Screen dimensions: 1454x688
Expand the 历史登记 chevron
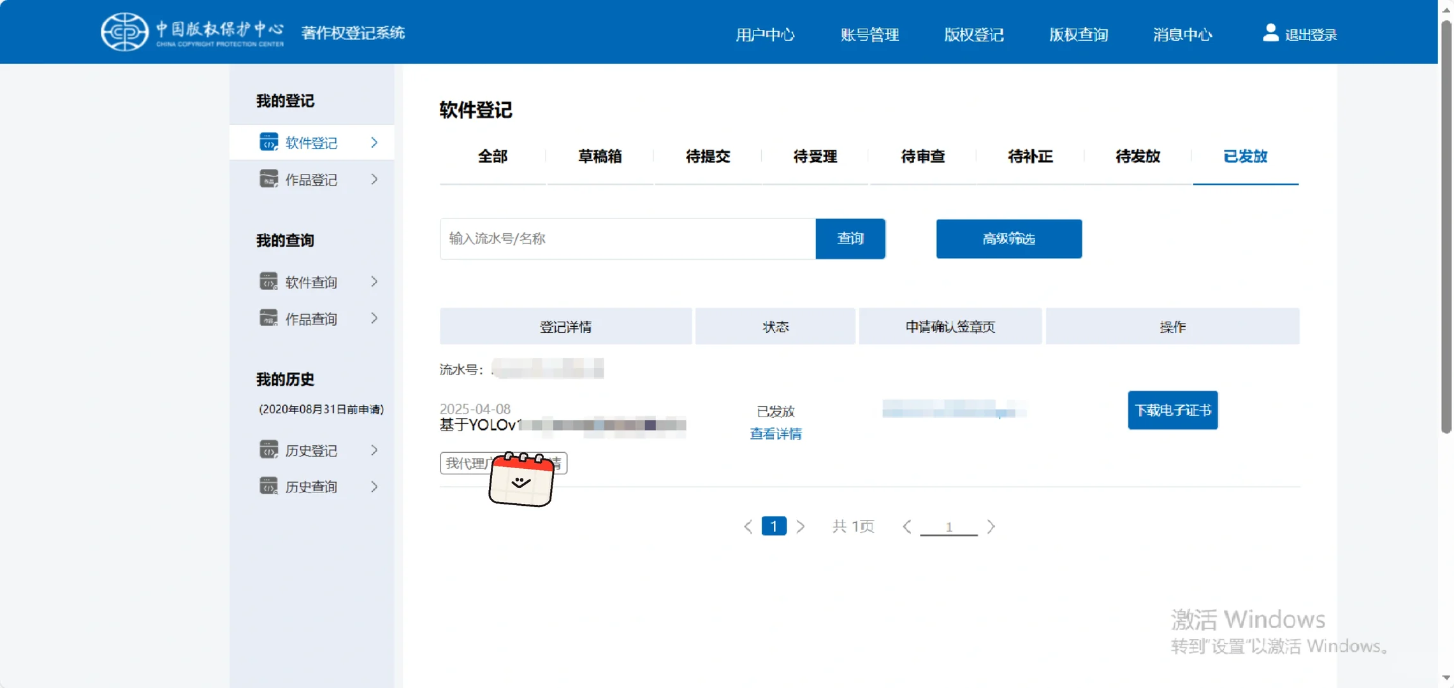pos(374,450)
